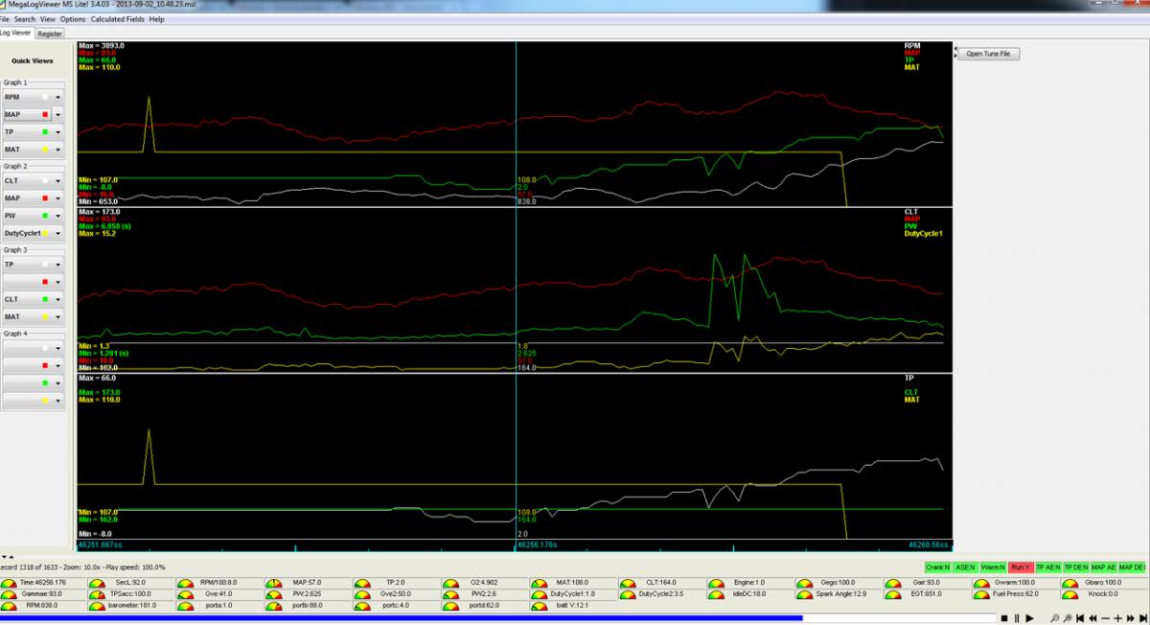Click the Open Tune File button
1150x625 pixels.
coord(988,54)
